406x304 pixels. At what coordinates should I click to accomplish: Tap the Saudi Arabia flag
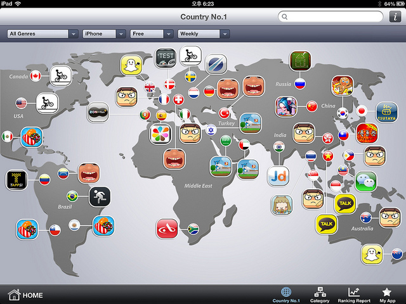226,141
